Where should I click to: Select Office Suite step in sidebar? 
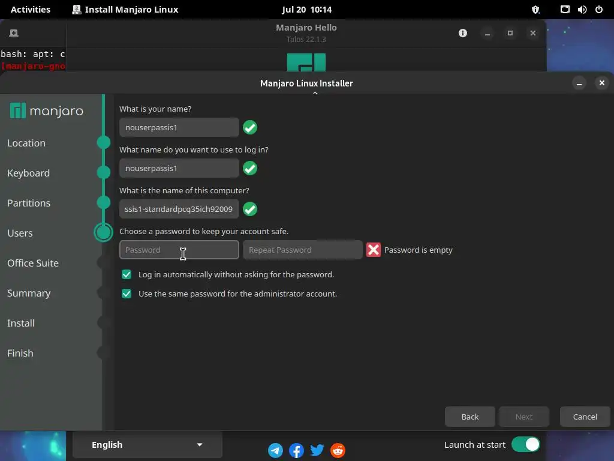(x=33, y=263)
